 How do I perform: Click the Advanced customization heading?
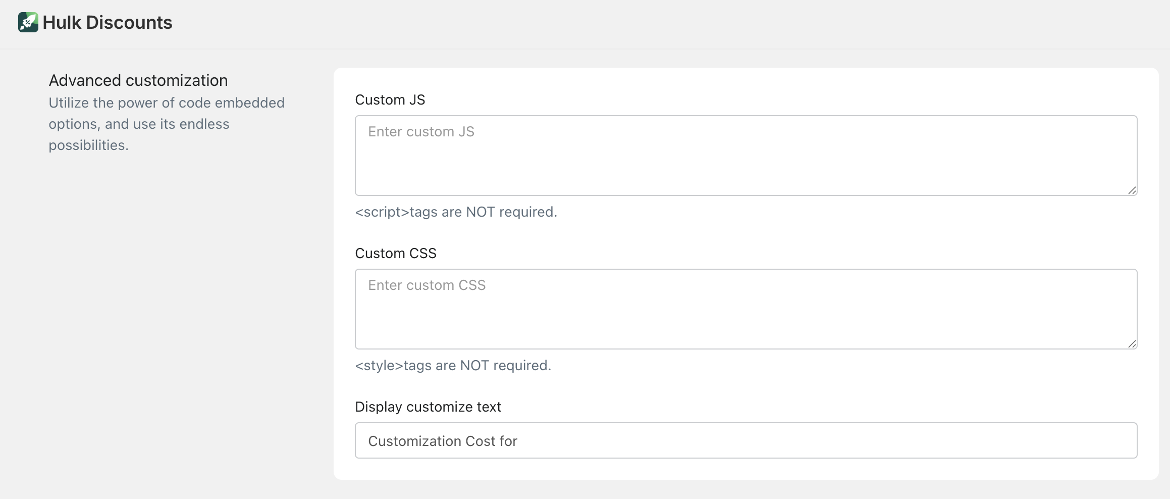pos(138,80)
